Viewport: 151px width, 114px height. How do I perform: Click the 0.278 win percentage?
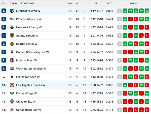[109, 102]
